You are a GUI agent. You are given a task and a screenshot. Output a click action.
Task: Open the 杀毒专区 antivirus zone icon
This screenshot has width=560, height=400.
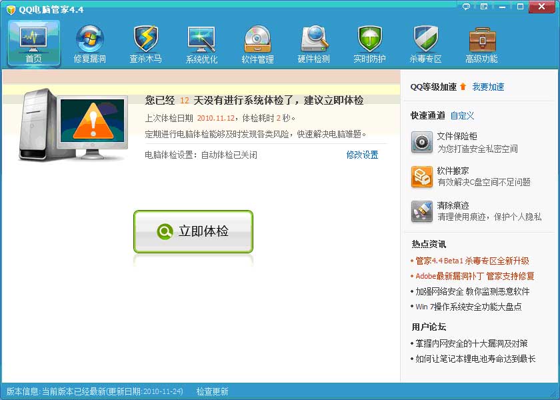click(425, 39)
